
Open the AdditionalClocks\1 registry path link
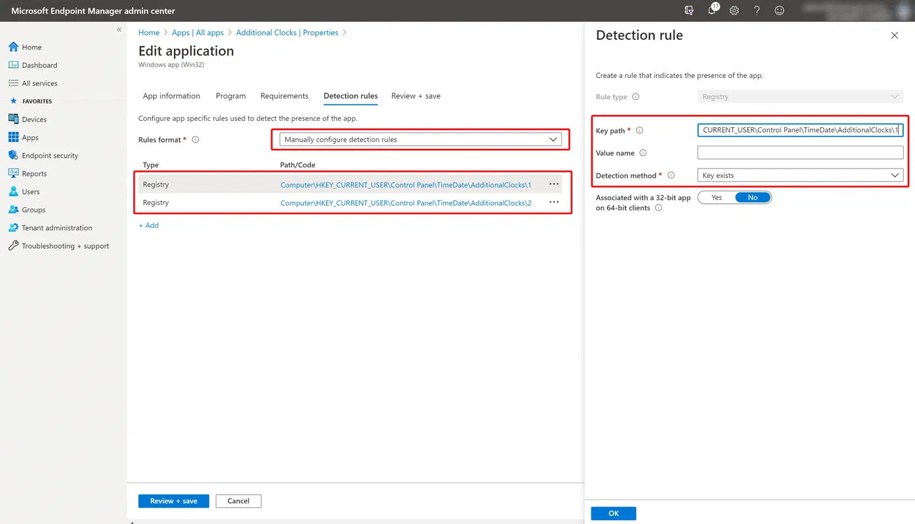click(x=406, y=185)
